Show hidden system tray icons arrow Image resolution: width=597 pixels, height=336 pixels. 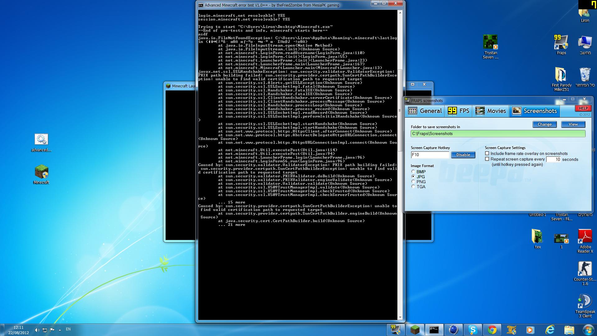pos(60,329)
